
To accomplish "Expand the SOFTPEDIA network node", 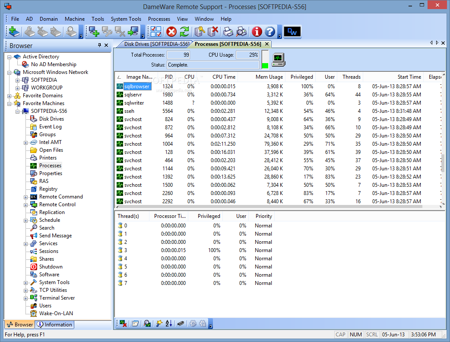I will click(x=18, y=80).
